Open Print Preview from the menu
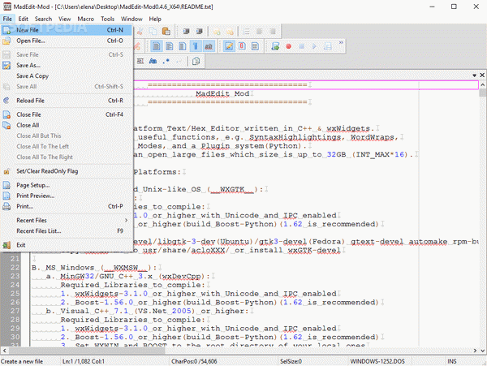The height and width of the screenshot is (366, 487). [36, 196]
